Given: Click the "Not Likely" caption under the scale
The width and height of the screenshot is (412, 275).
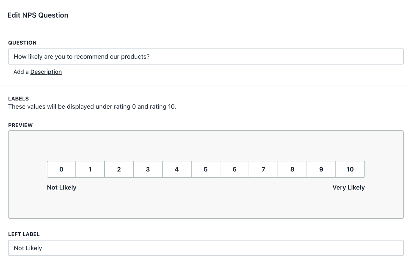Looking at the screenshot, I should [62, 187].
